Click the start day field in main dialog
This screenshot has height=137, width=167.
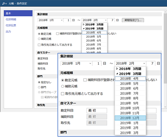point(67,20)
